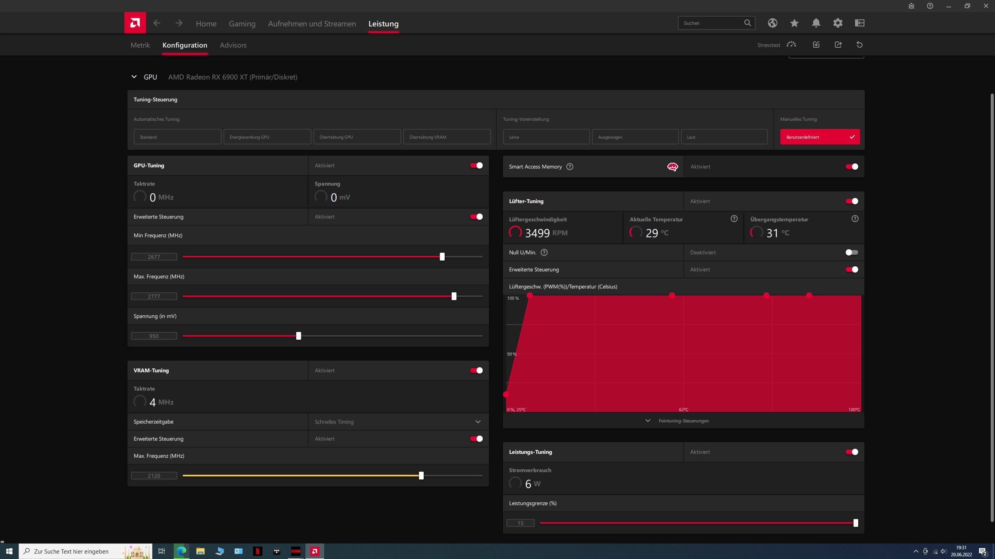Open the notifications bell
995x559 pixels.
tap(816, 23)
